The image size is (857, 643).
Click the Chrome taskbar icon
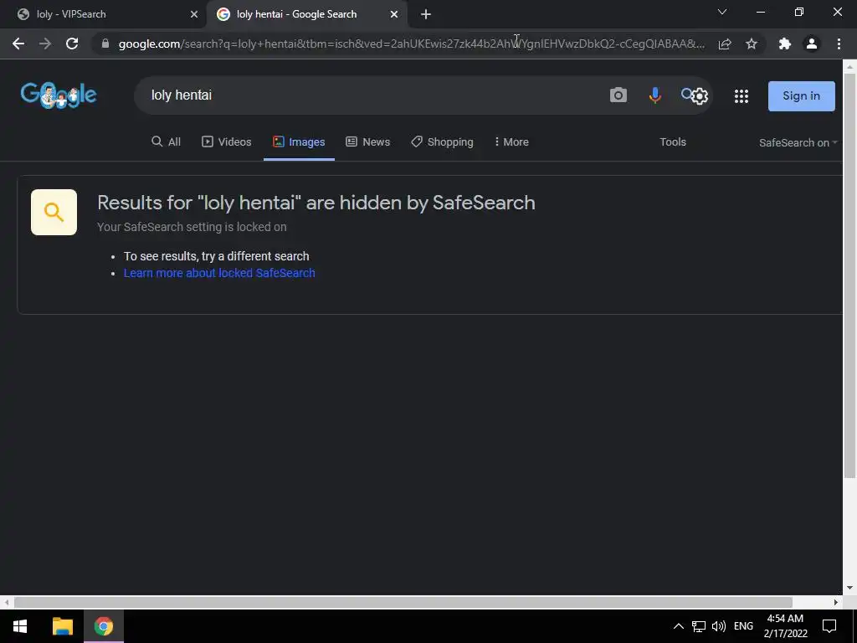coord(103,626)
